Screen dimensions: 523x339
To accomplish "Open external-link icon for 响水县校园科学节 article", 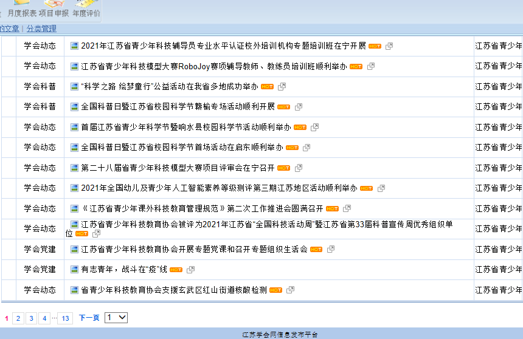I will [x=314, y=127].
